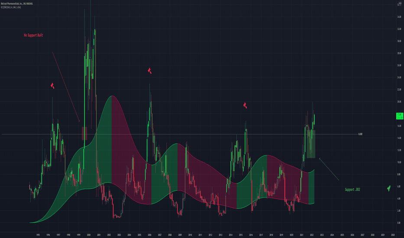The width and height of the screenshot is (404, 238).
Task: Select the small red rectangle near 1999-2000
Action: pyautogui.click(x=85, y=133)
